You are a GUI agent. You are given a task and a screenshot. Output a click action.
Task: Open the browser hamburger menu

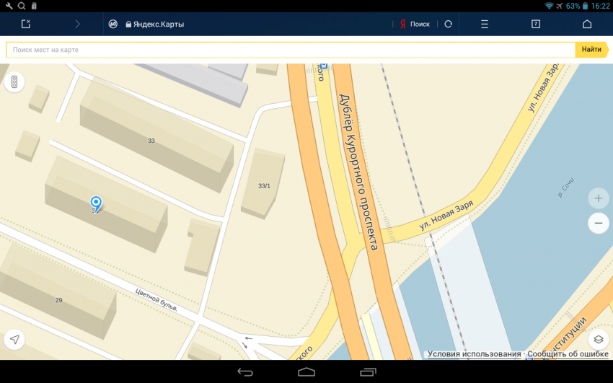click(485, 24)
